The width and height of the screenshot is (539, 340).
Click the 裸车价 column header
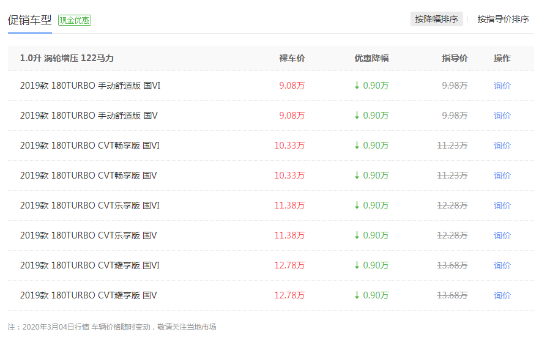292,58
